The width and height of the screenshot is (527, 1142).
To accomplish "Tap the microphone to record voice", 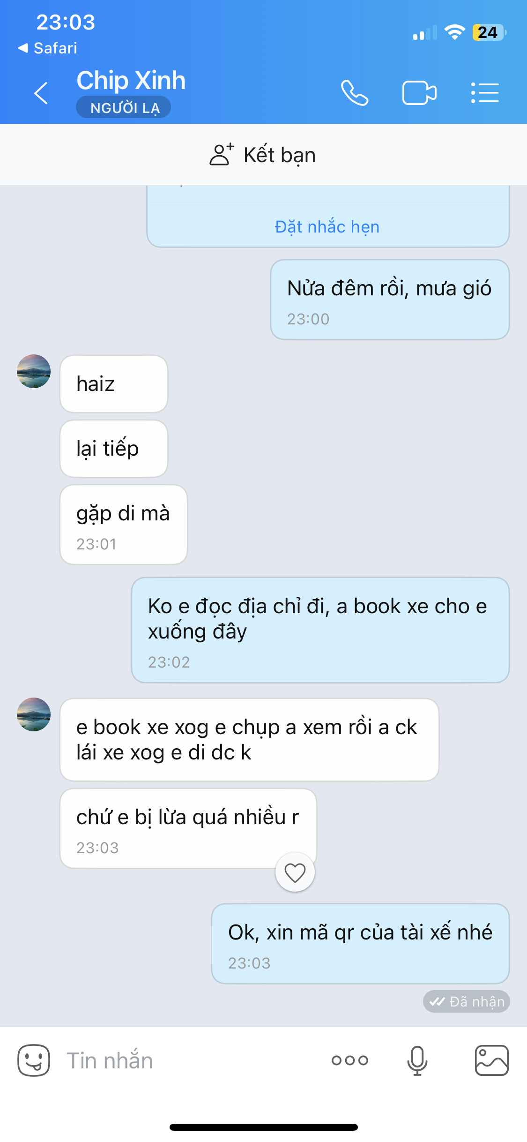I will pyautogui.click(x=417, y=1060).
